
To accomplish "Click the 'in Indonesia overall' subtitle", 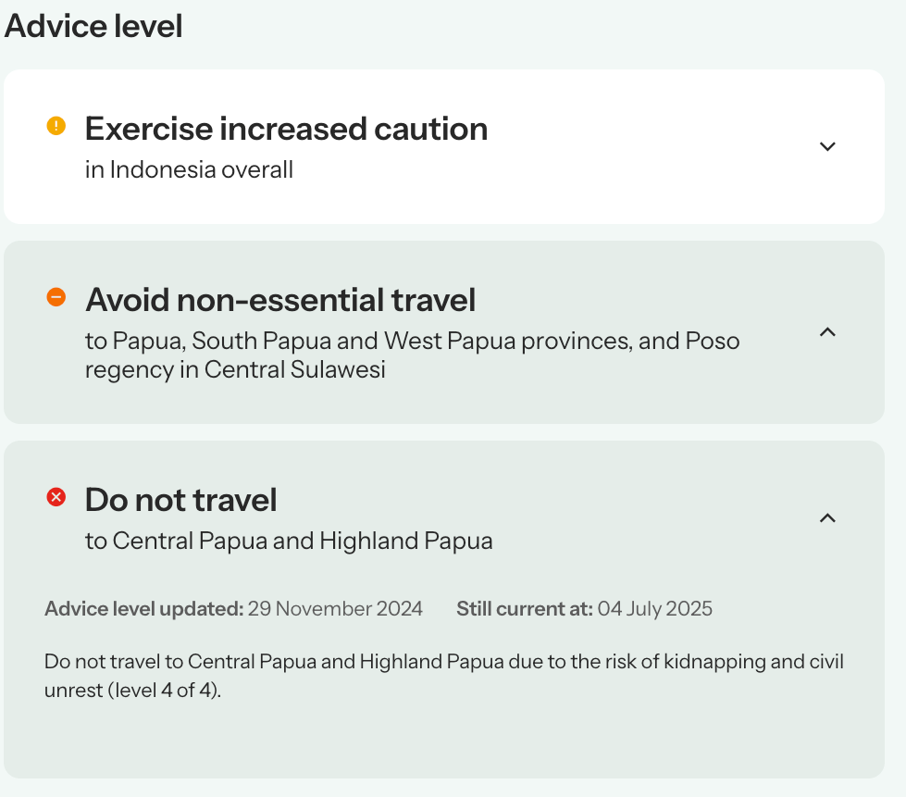I will click(189, 170).
